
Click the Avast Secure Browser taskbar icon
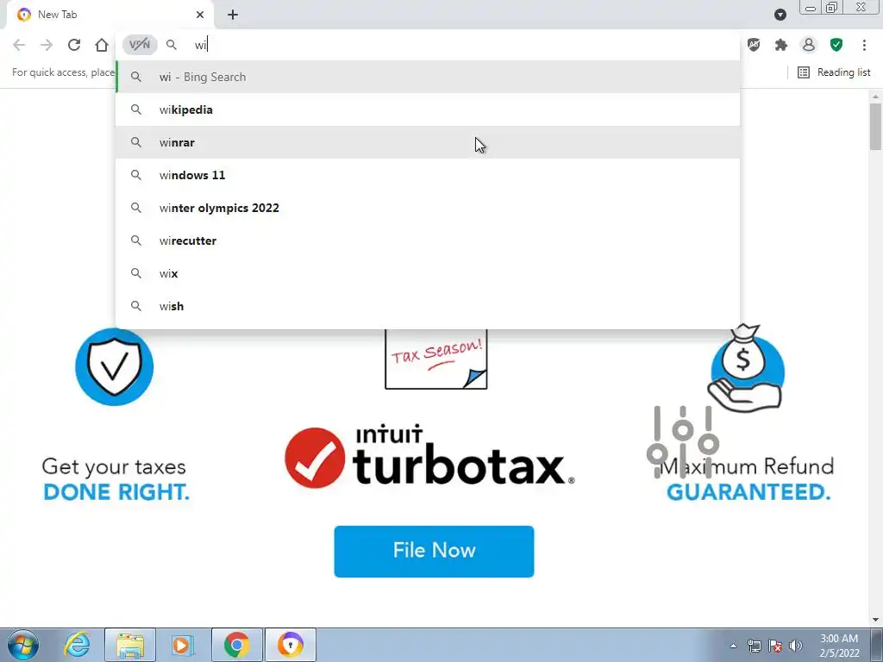click(290, 645)
